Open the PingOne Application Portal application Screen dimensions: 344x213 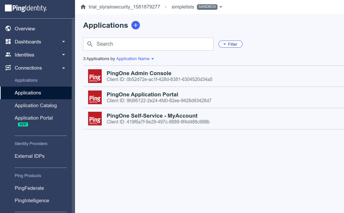[x=142, y=94]
